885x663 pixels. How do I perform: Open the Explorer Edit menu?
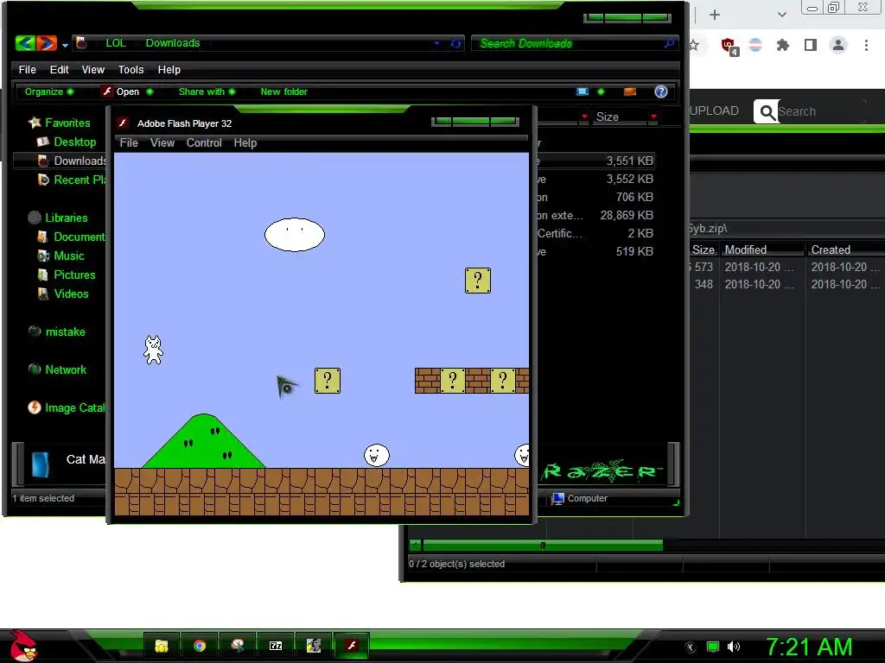59,69
